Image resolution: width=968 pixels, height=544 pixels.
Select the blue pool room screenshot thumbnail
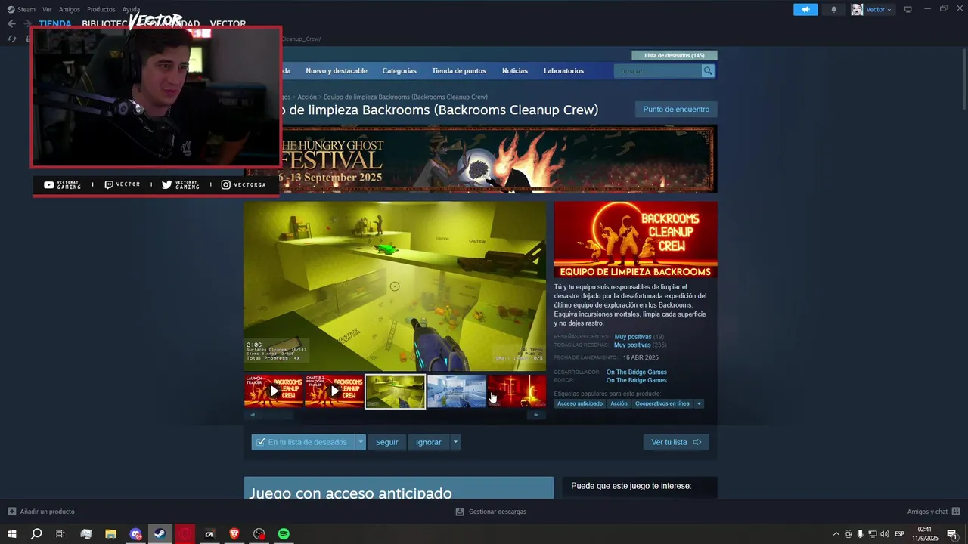pyautogui.click(x=456, y=391)
